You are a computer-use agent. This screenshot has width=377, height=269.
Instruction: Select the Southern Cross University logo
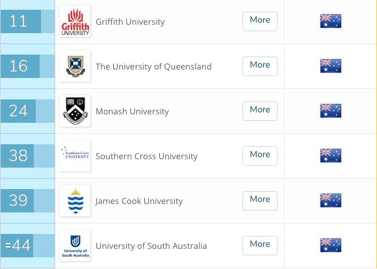pyautogui.click(x=75, y=156)
